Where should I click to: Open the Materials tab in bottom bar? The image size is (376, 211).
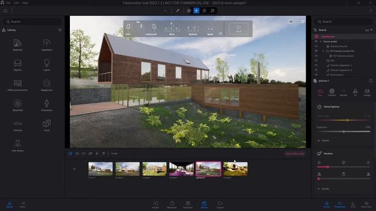[x=172, y=205]
